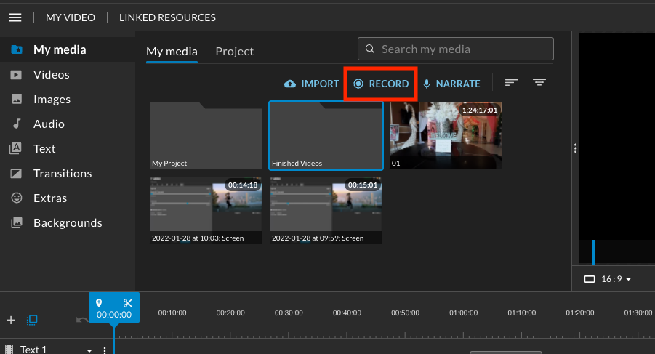Switch to the My media tab
655x354 pixels.
172,52
